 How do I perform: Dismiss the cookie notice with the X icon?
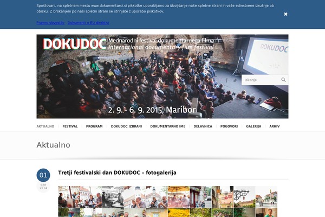tap(285, 14)
